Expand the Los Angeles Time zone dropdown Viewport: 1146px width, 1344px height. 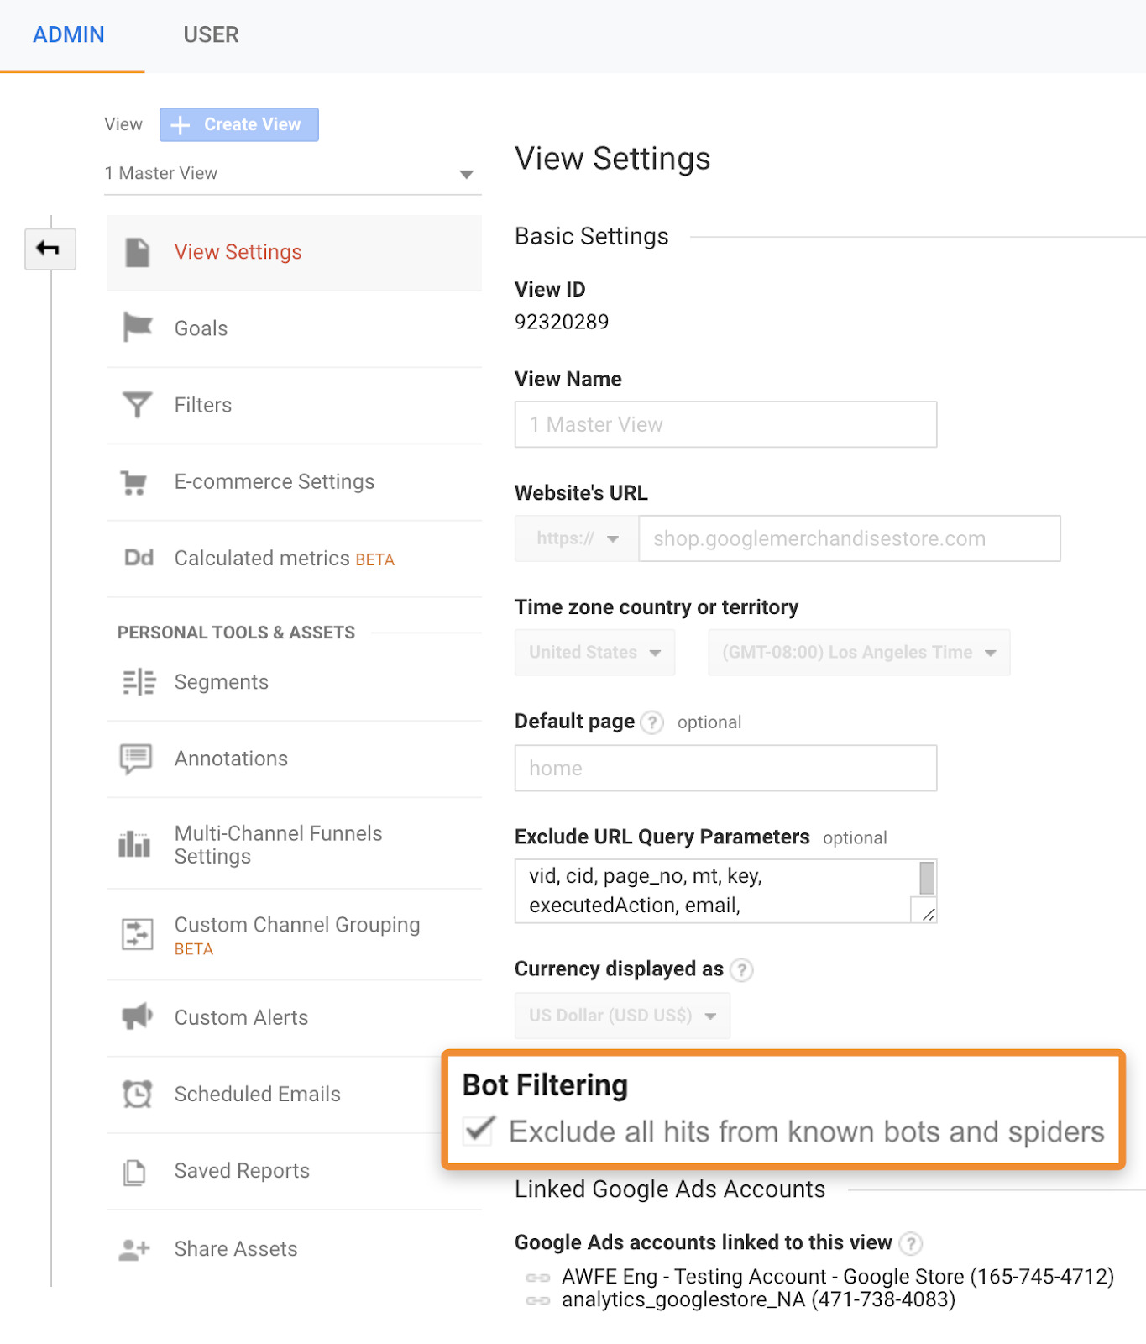858,653
